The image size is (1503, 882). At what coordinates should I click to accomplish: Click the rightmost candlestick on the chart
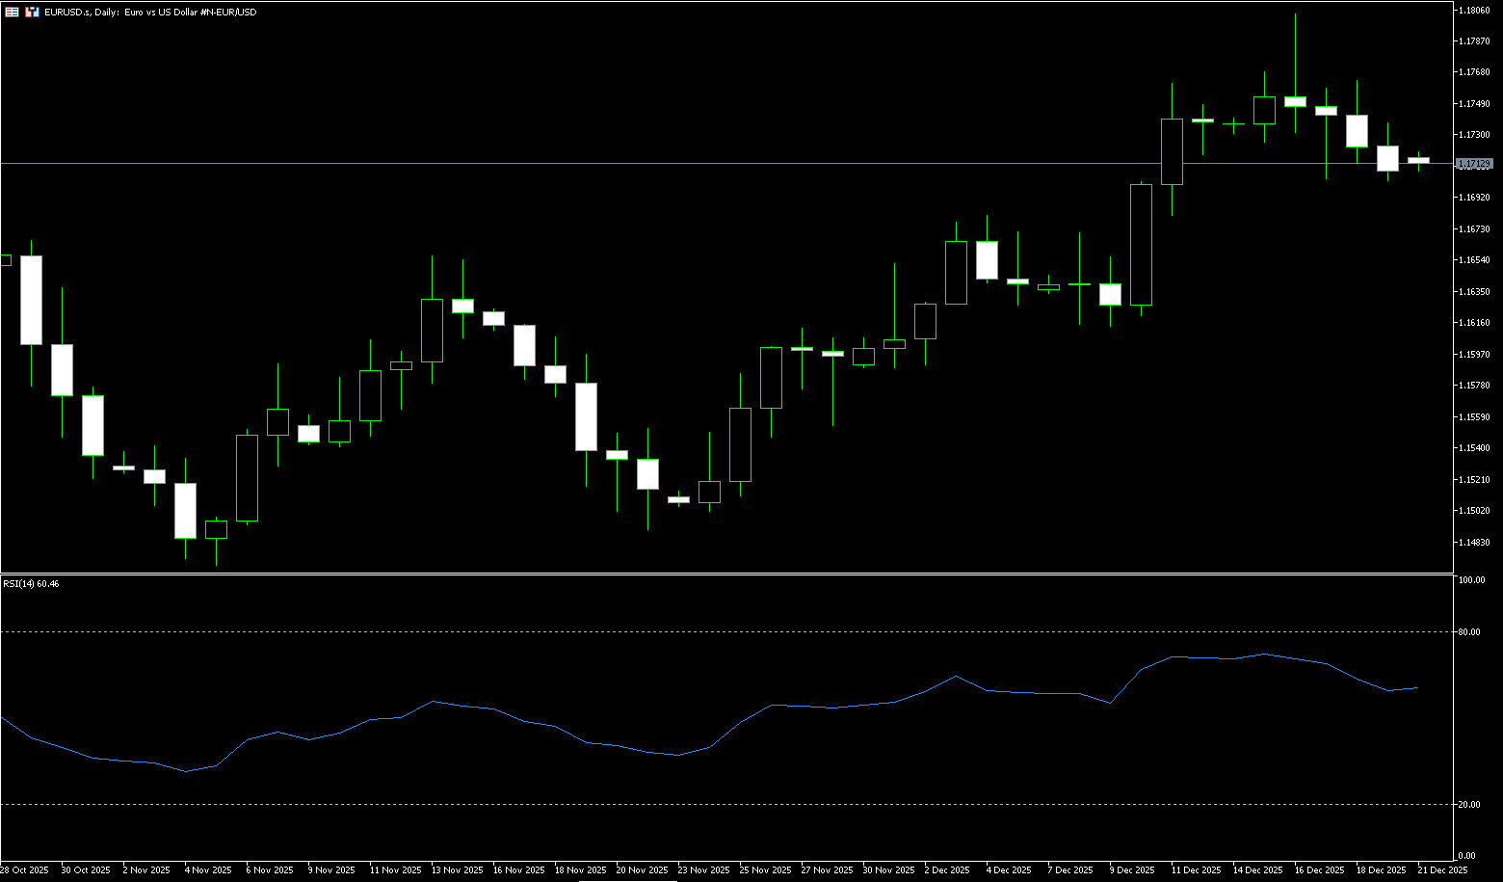pyautogui.click(x=1418, y=160)
